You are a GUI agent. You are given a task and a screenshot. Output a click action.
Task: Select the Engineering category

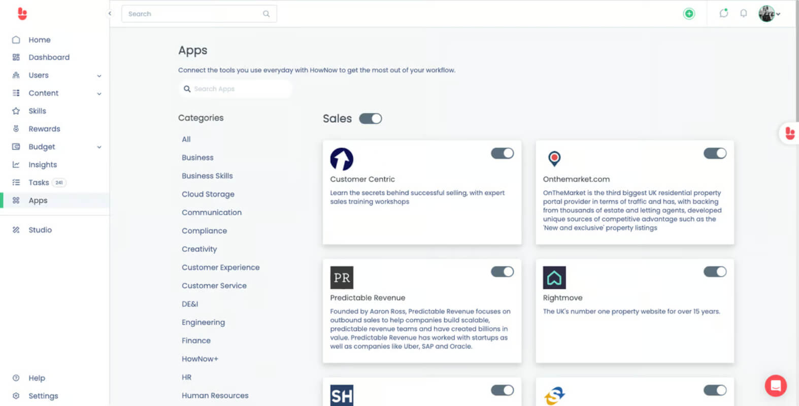tap(203, 322)
